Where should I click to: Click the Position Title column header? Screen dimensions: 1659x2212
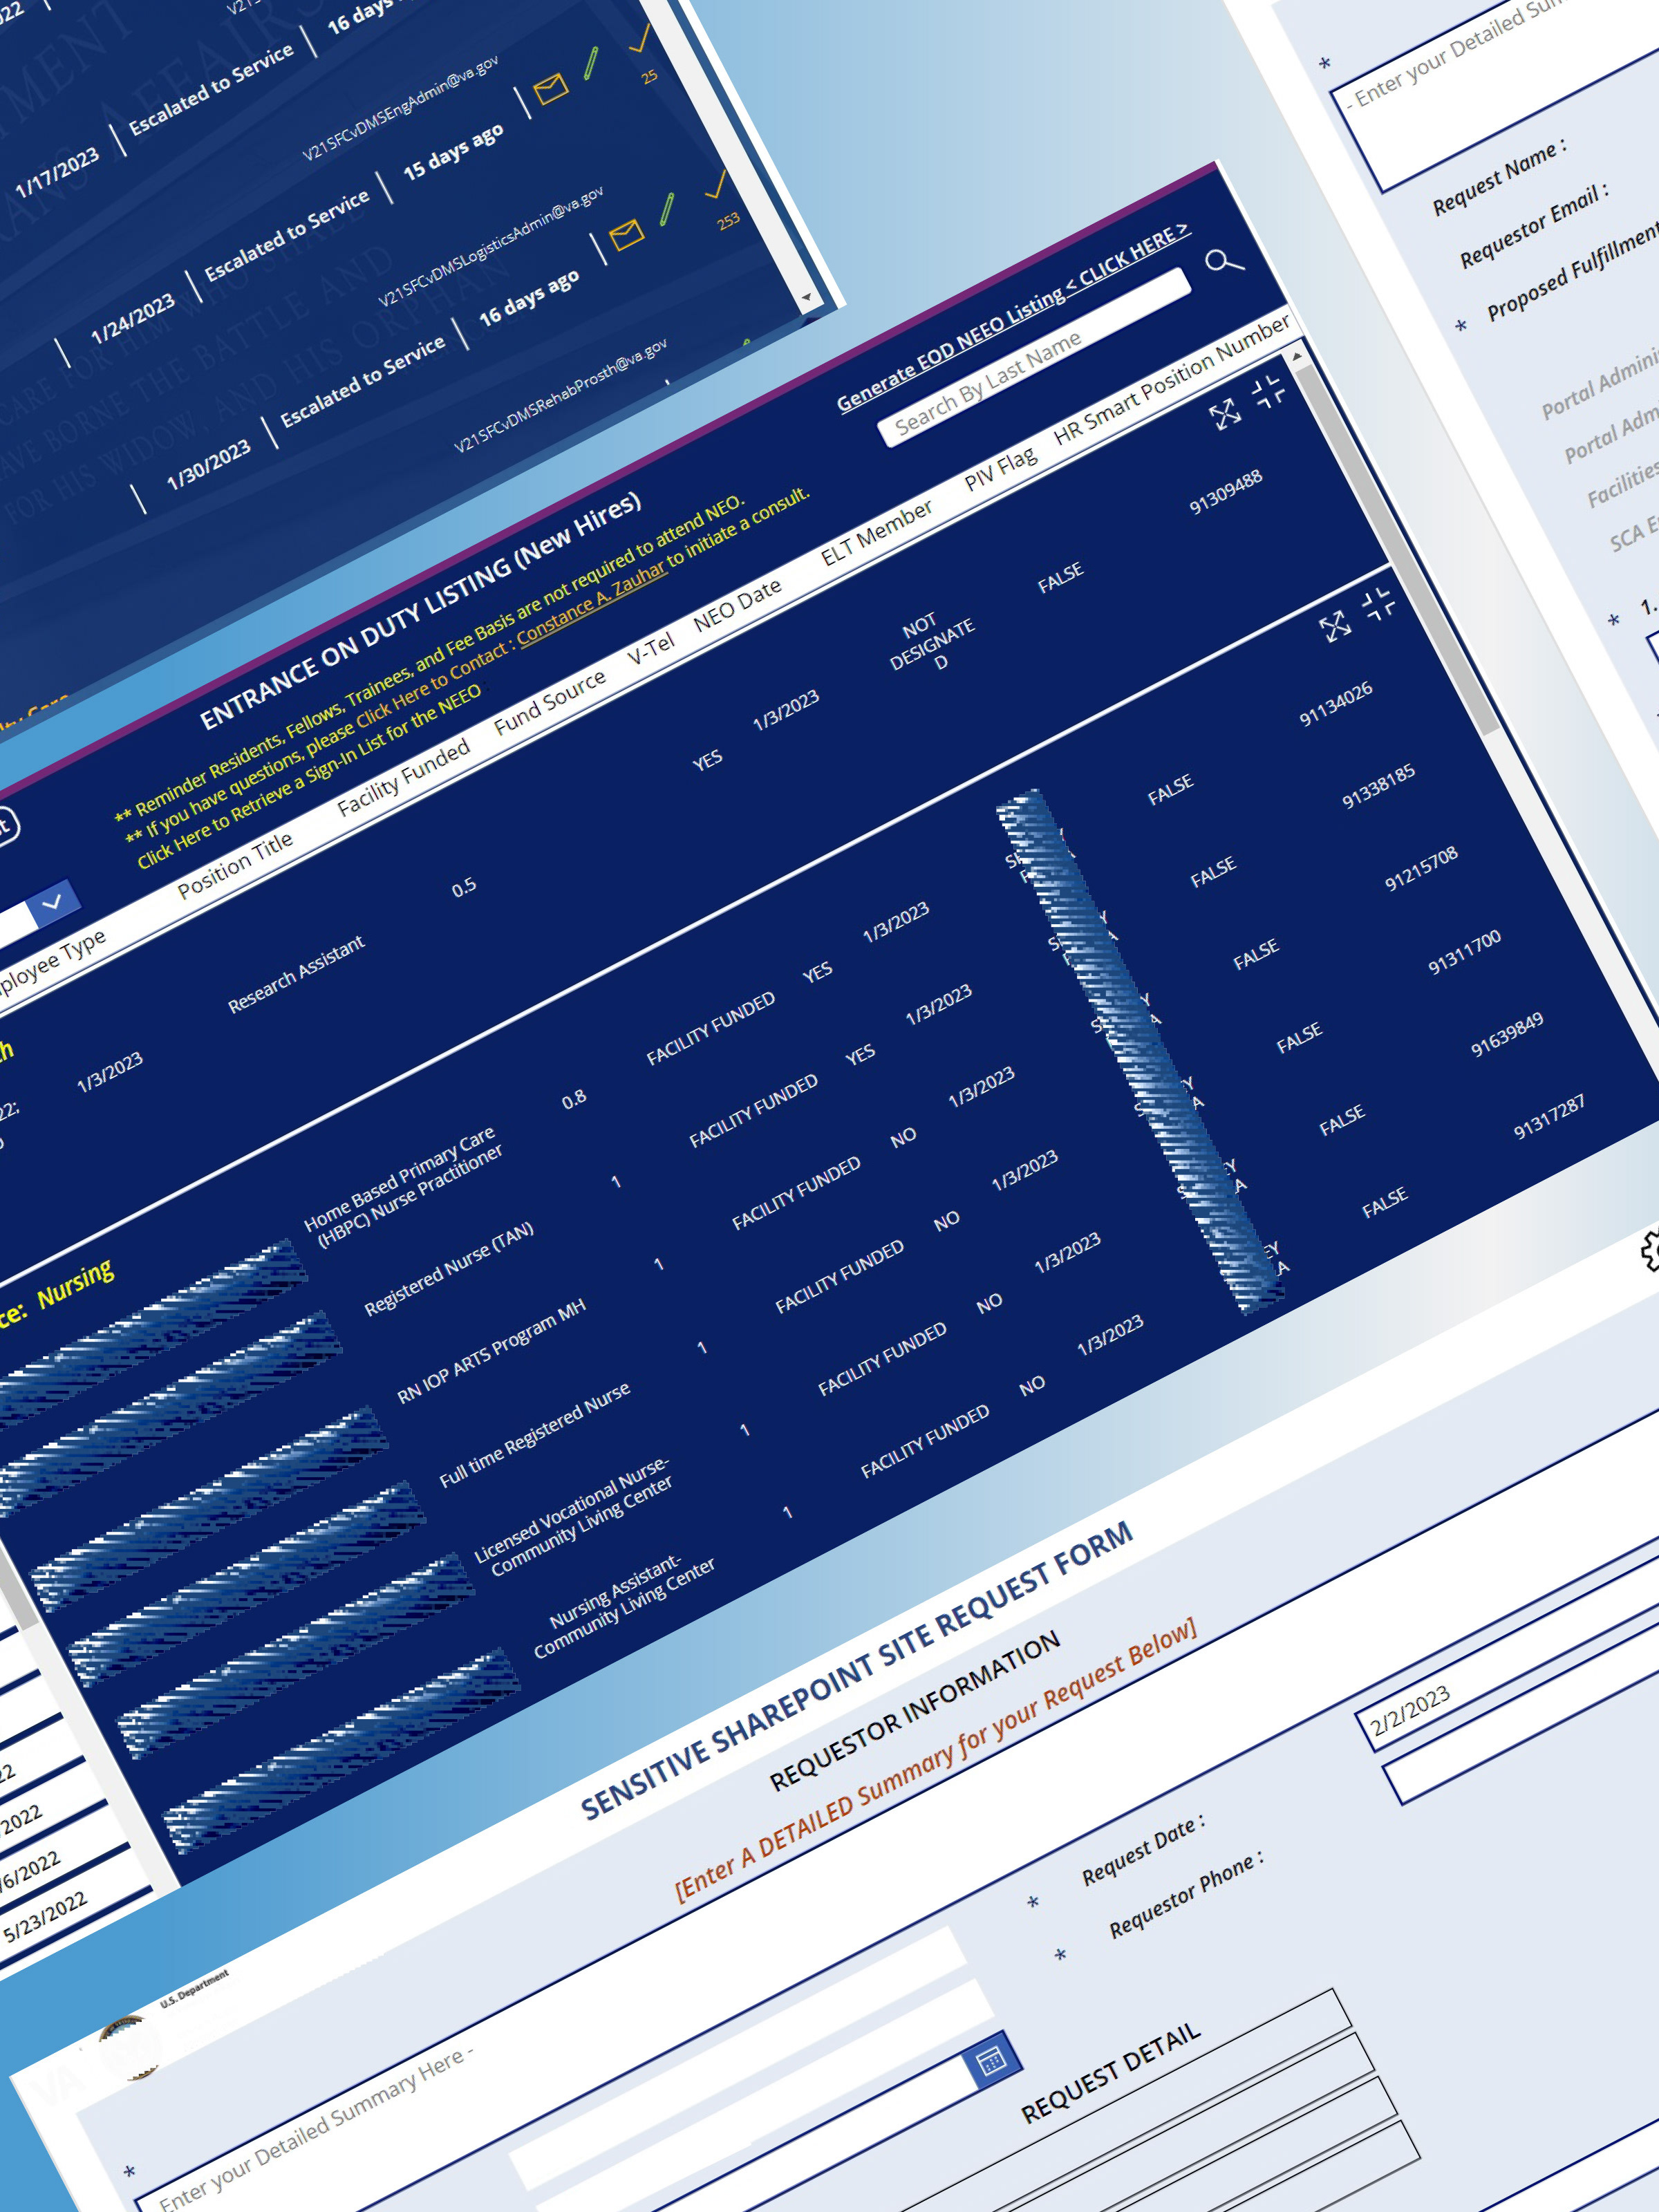[235, 865]
